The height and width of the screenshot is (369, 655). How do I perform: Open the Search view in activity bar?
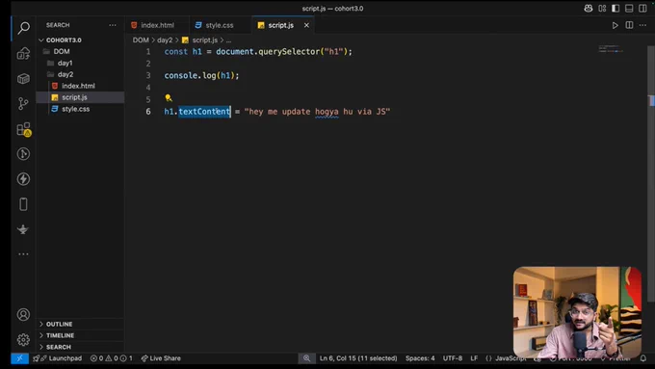[23, 28]
